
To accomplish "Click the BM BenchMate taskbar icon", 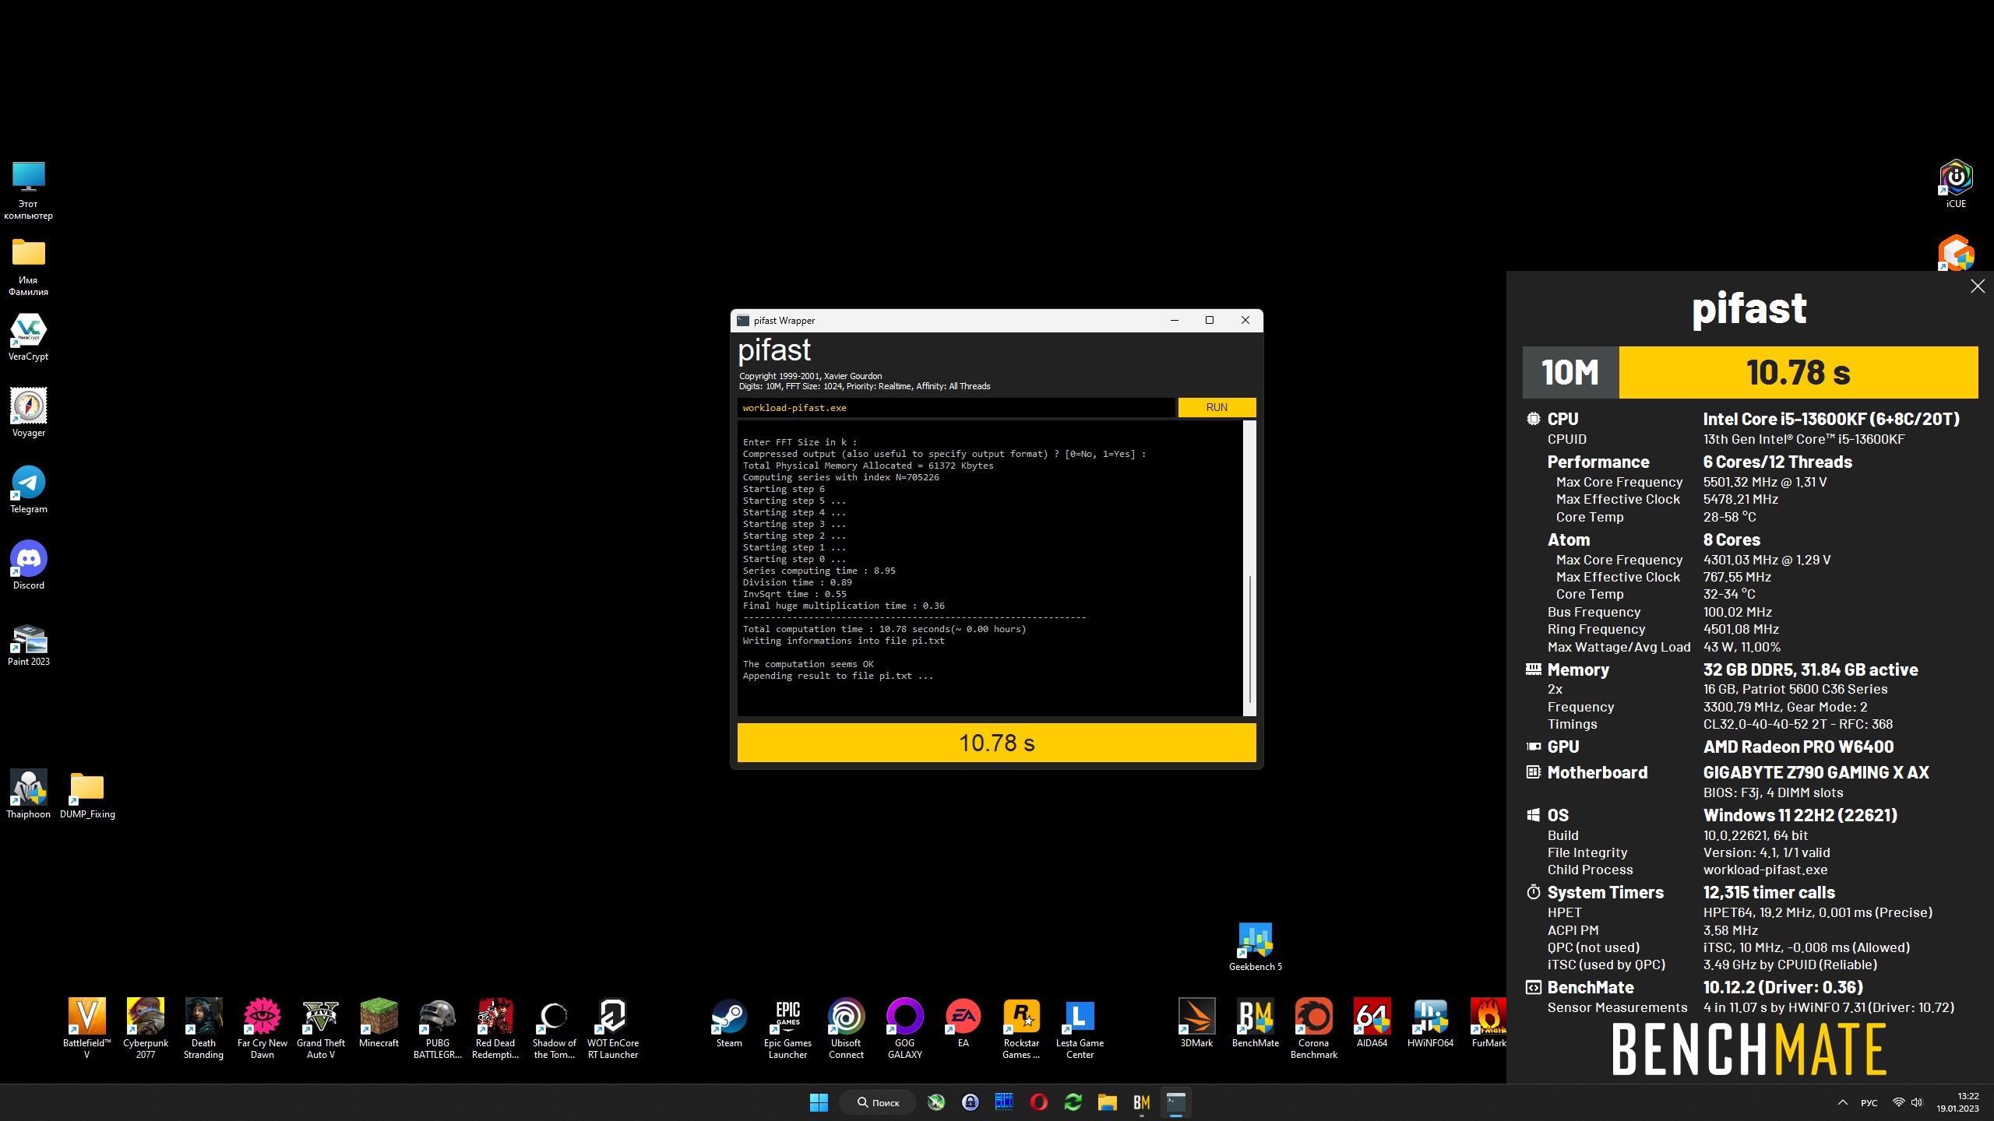I will (1141, 1102).
